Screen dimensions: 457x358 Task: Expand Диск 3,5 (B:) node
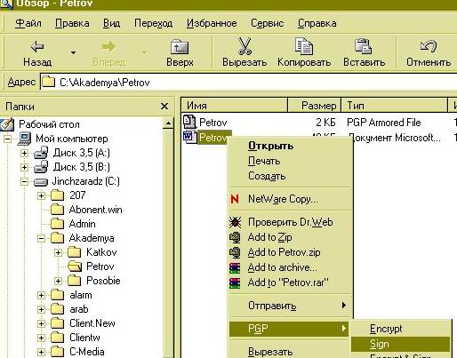(25, 167)
